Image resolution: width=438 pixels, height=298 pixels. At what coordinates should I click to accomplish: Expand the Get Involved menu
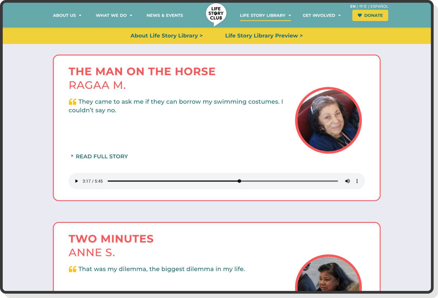click(321, 16)
